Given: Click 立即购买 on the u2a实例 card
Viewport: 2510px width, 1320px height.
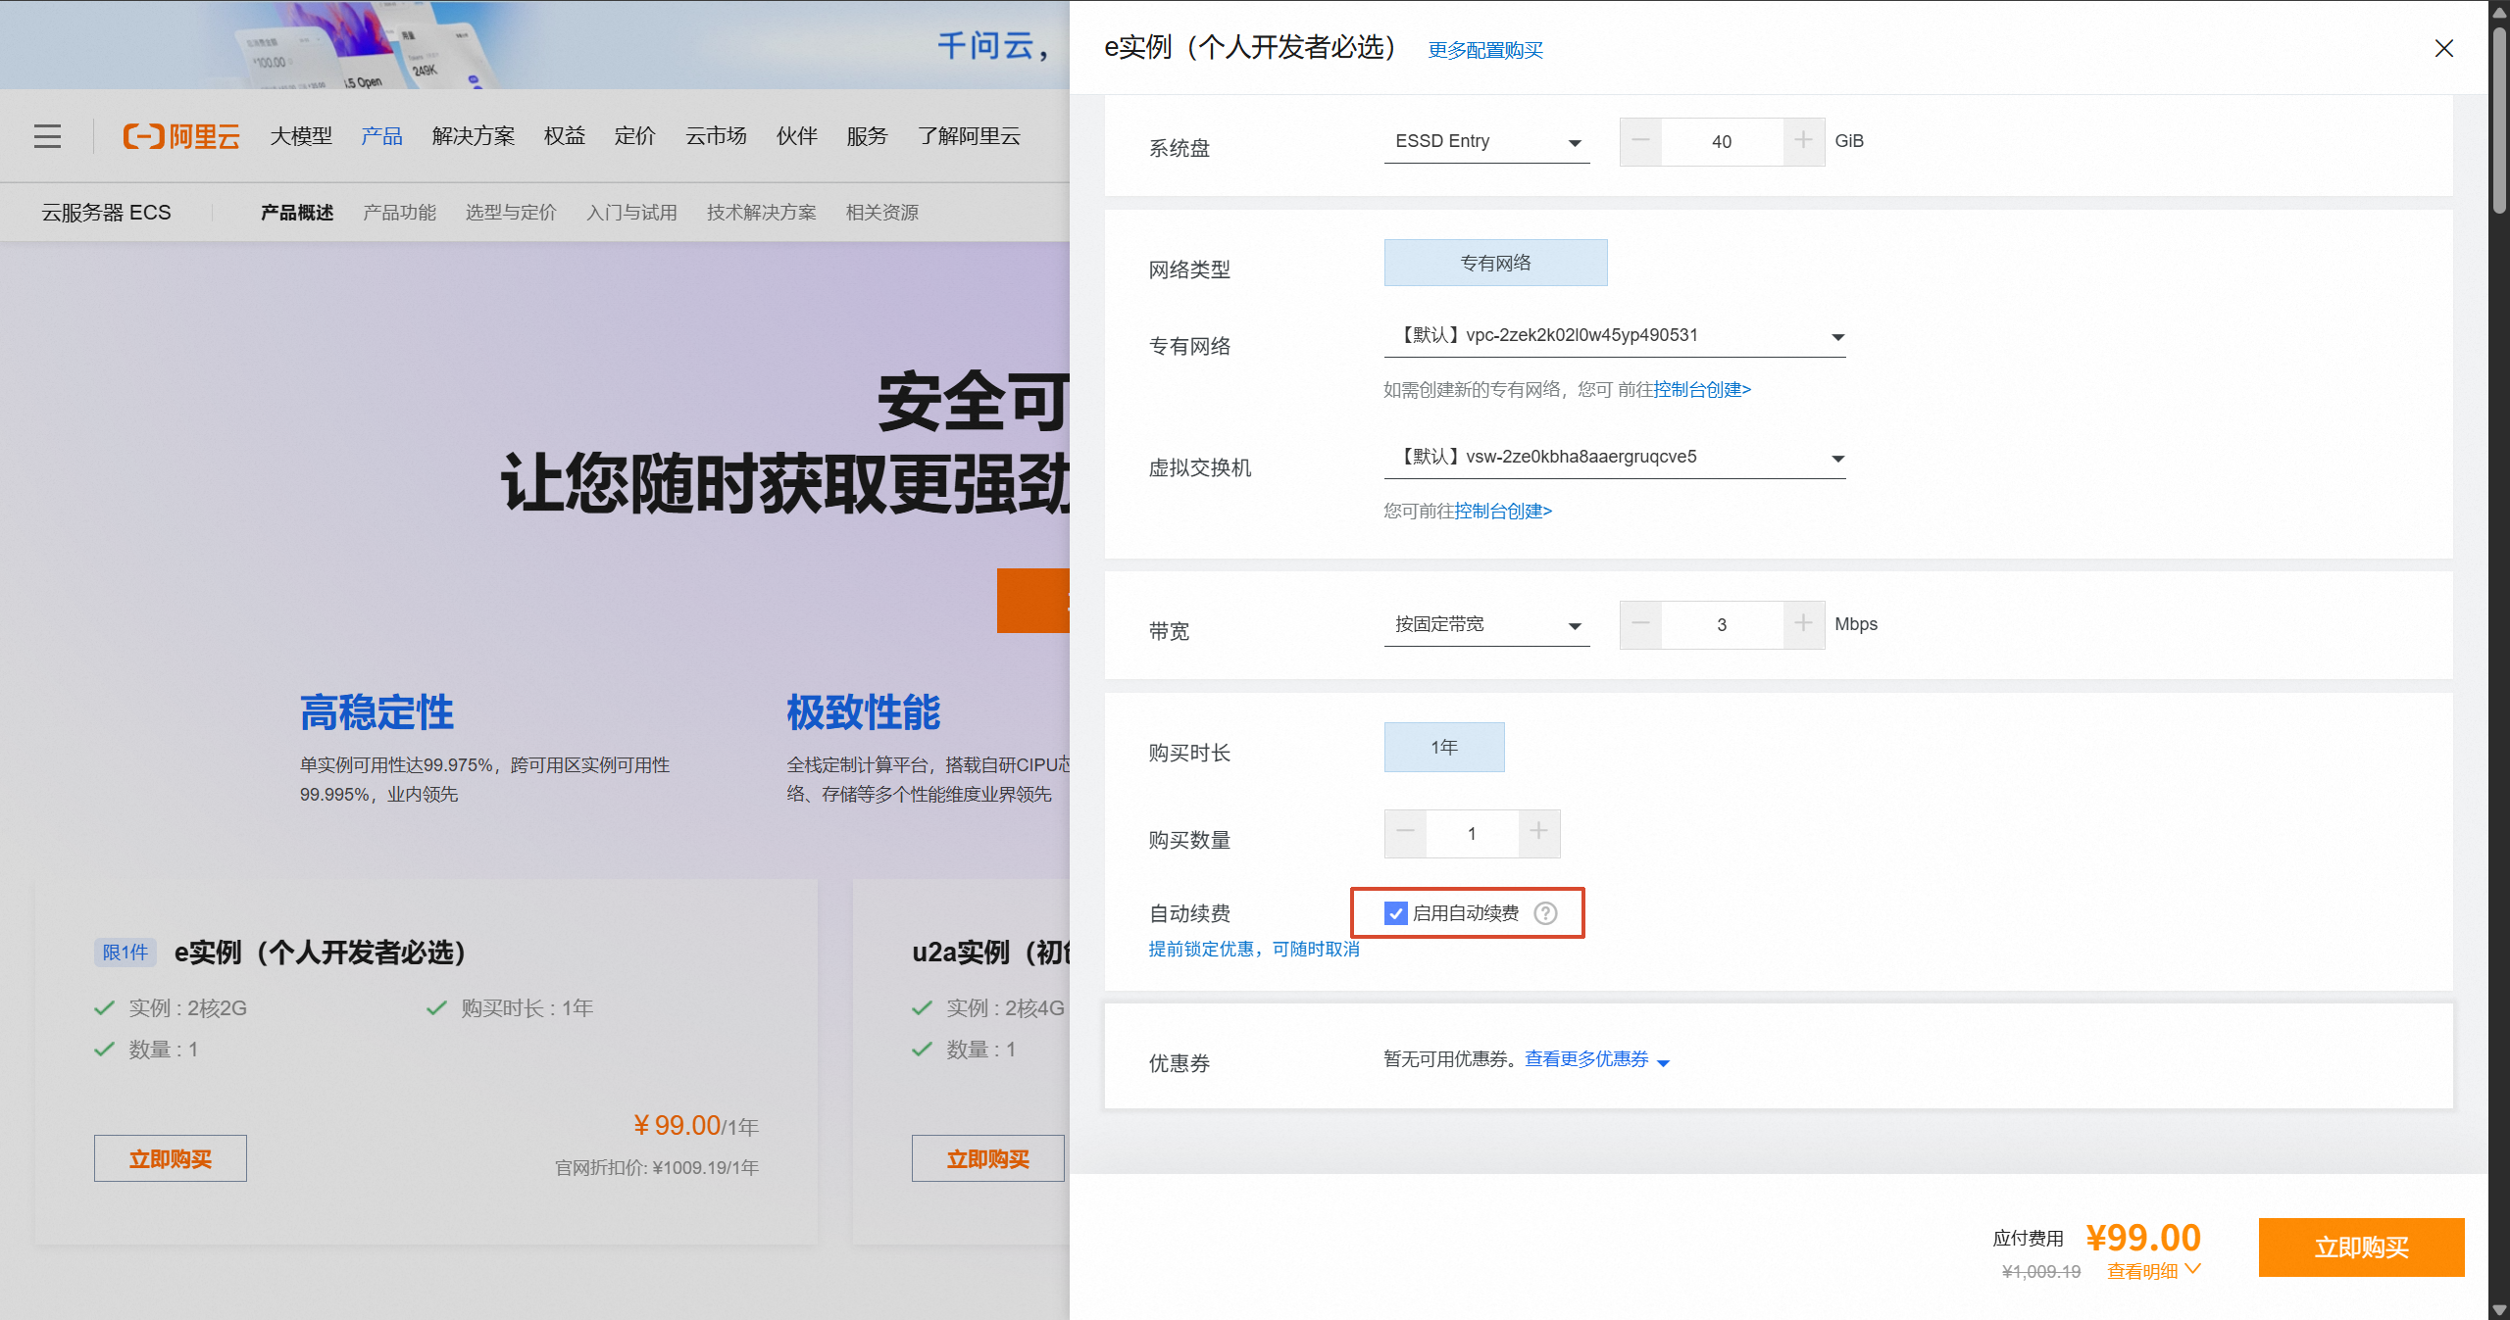Looking at the screenshot, I should [987, 1159].
